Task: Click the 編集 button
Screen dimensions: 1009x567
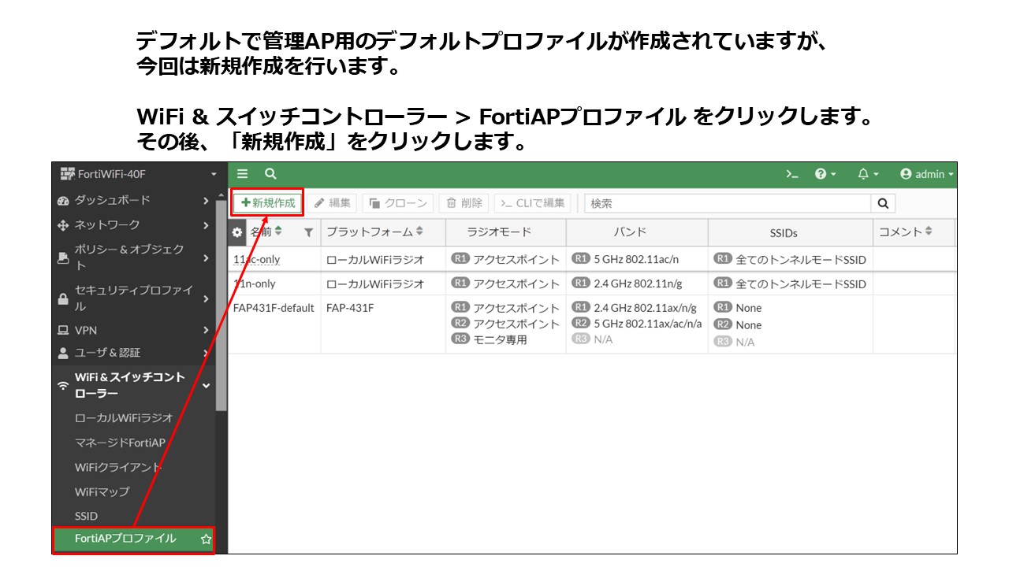Action: pyautogui.click(x=332, y=203)
